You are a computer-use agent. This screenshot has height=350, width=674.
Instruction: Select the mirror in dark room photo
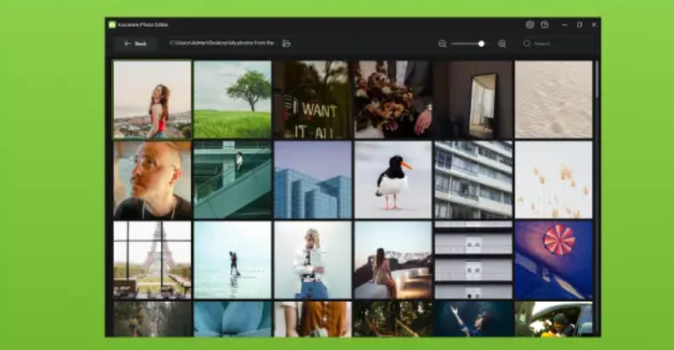click(473, 100)
